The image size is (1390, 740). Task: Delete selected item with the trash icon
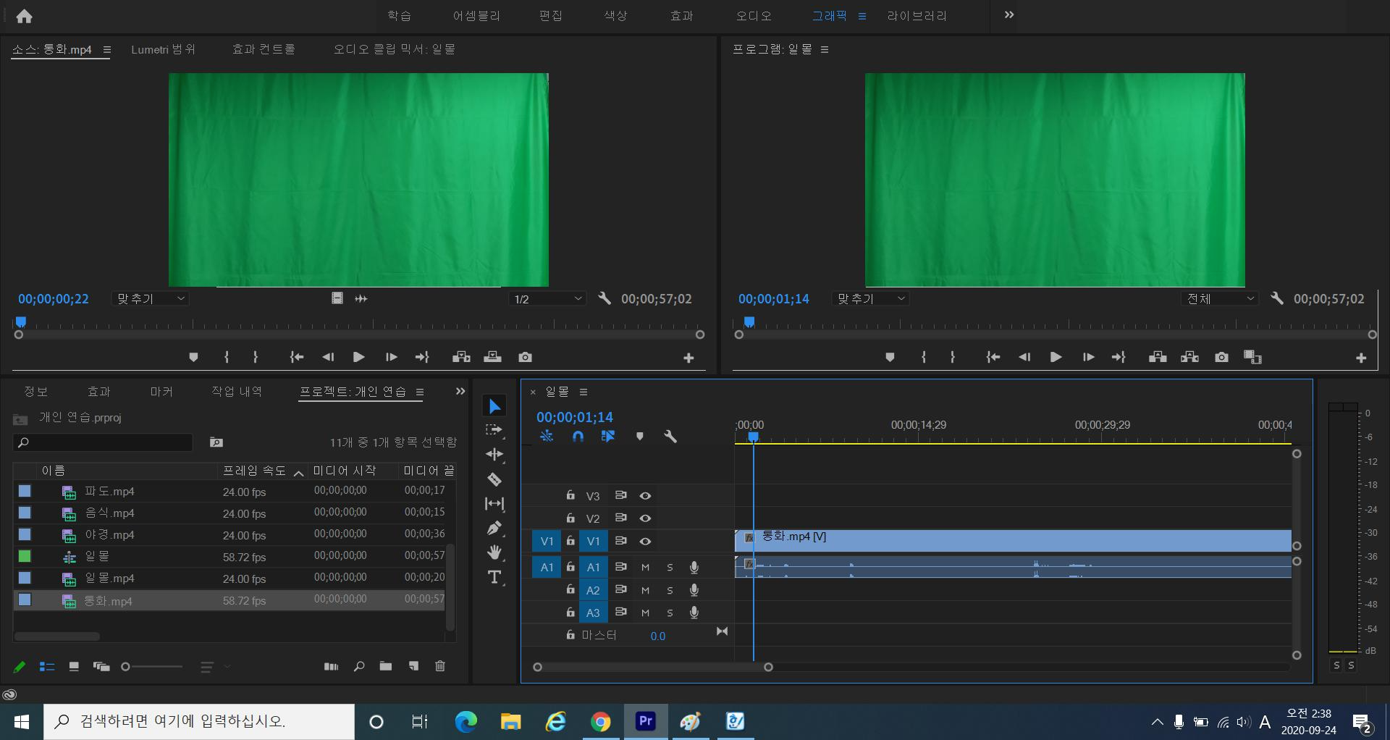click(440, 666)
